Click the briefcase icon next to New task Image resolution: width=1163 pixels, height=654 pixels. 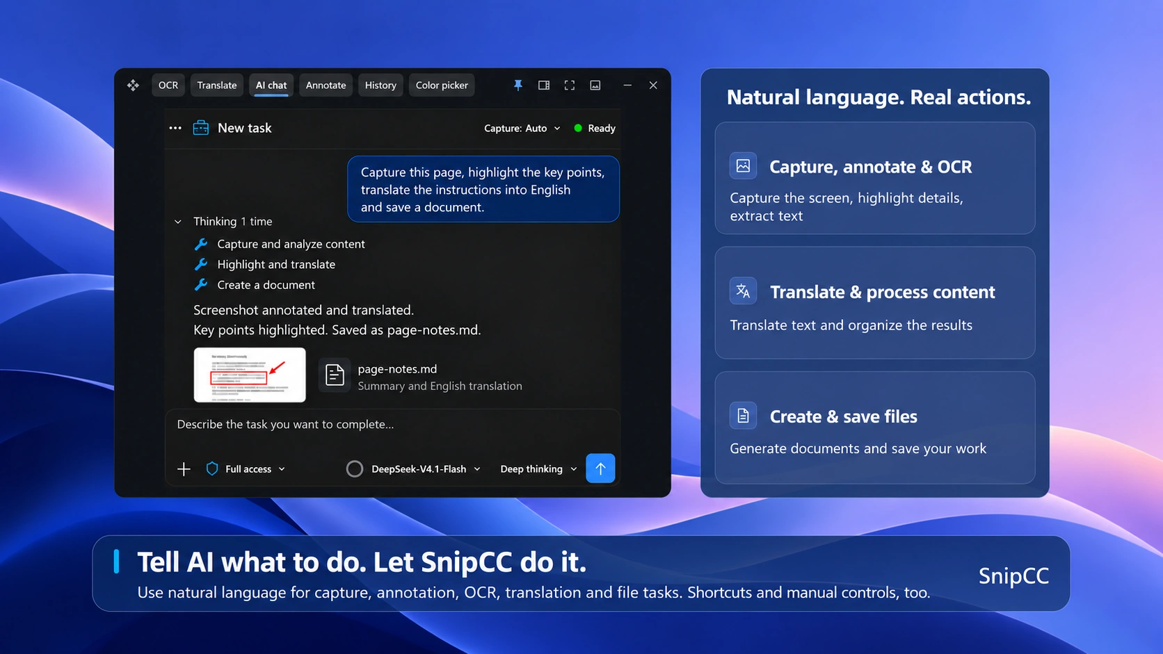click(201, 128)
